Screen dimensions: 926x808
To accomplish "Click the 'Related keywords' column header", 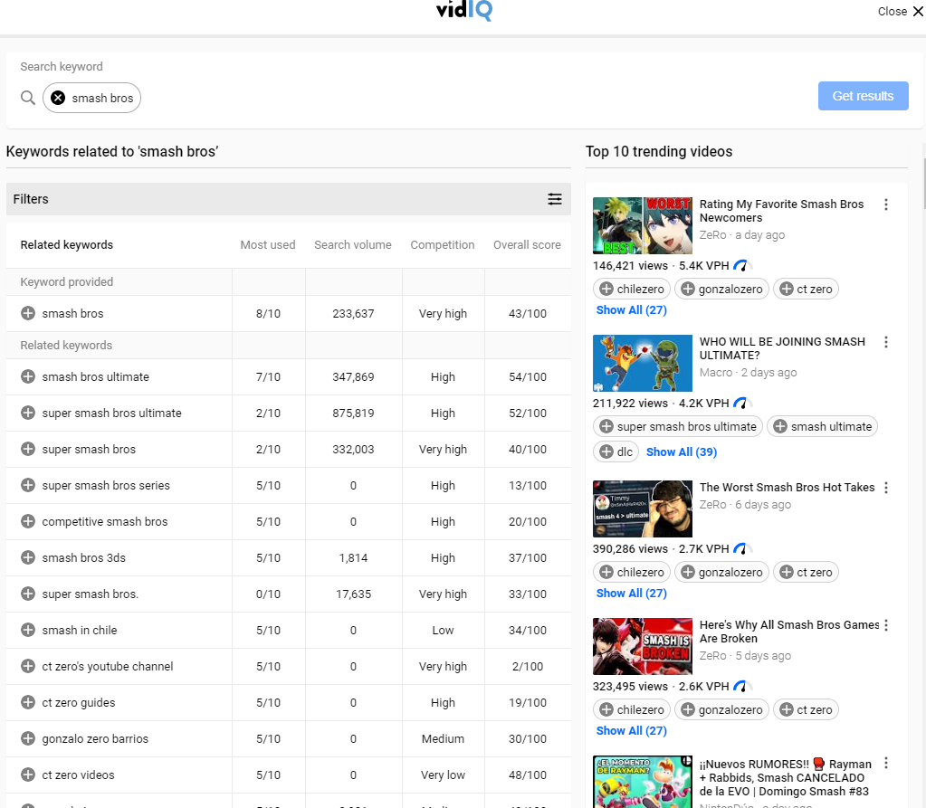I will coord(67,245).
